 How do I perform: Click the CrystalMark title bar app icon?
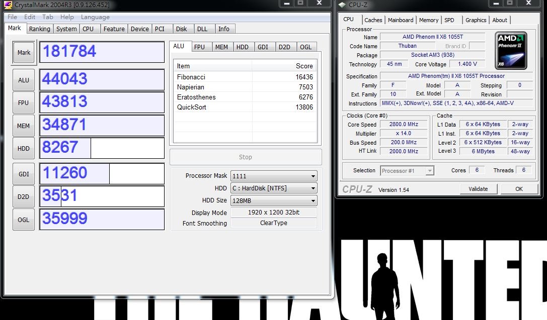point(8,5)
